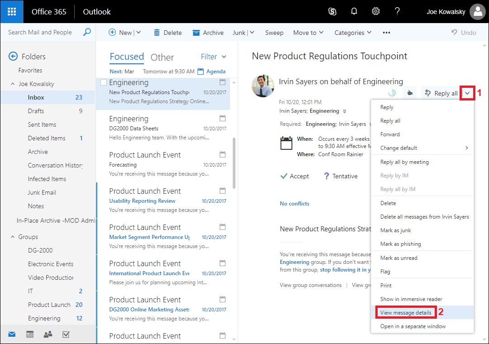489x344 pixels.
Task: Click the Accept checkmark button
Action: point(295,176)
